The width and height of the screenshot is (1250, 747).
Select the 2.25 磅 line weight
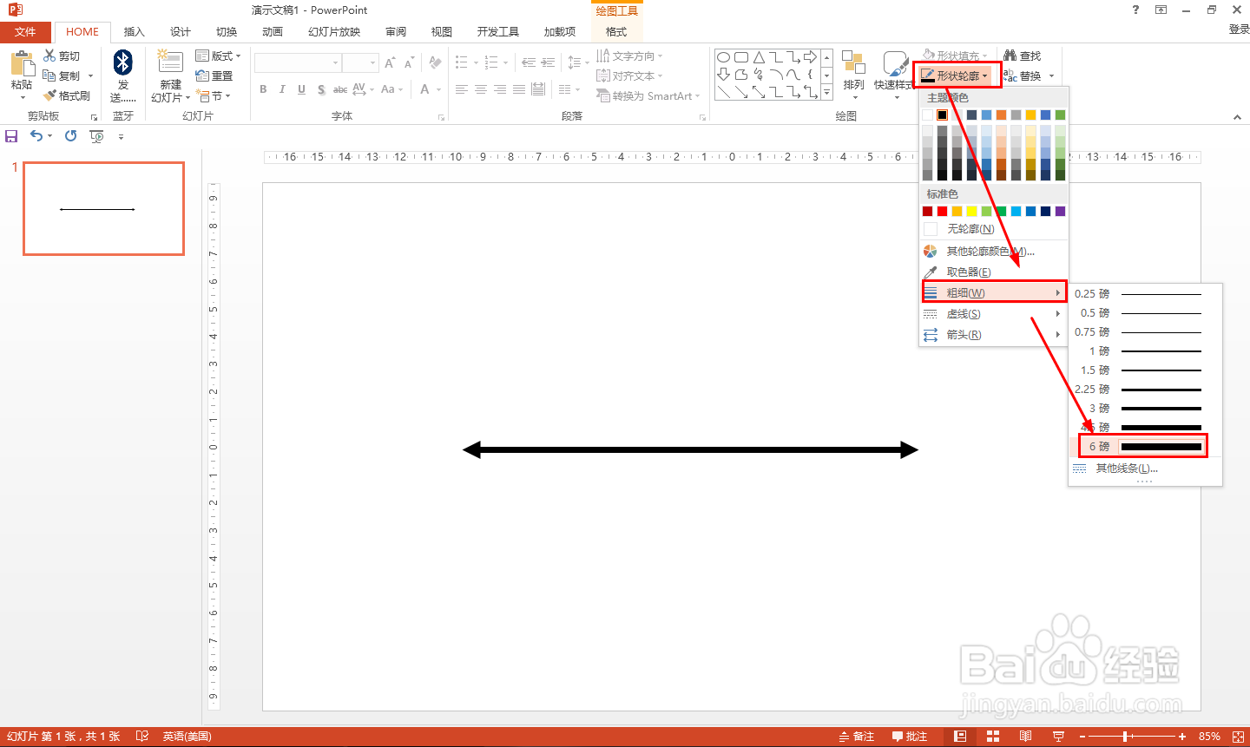[x=1144, y=389]
